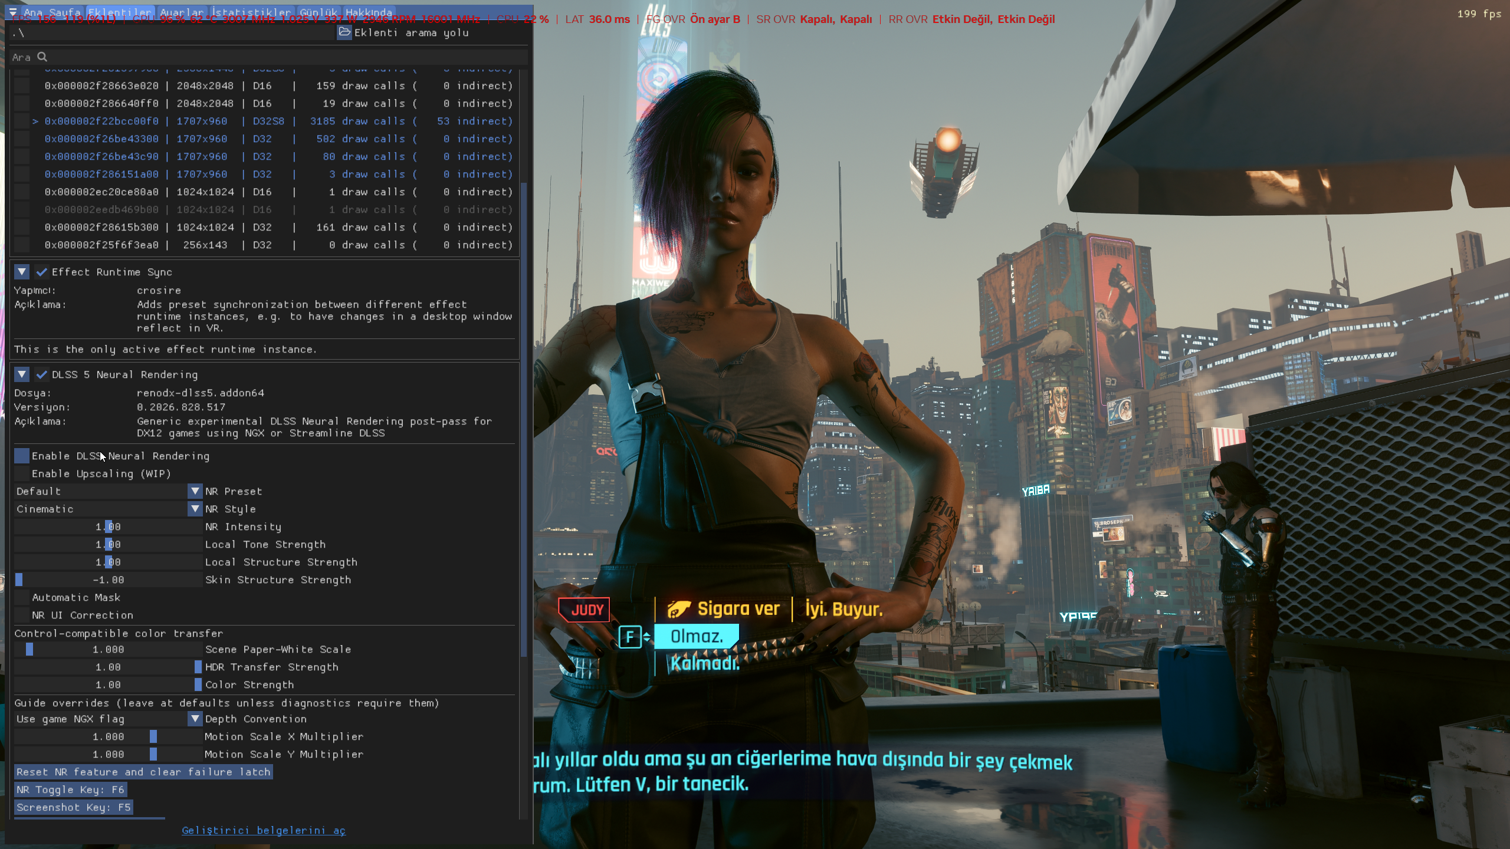The height and width of the screenshot is (849, 1510).
Task: Collapse the DLSS 5 Neural Rendering section
Action: 22,375
